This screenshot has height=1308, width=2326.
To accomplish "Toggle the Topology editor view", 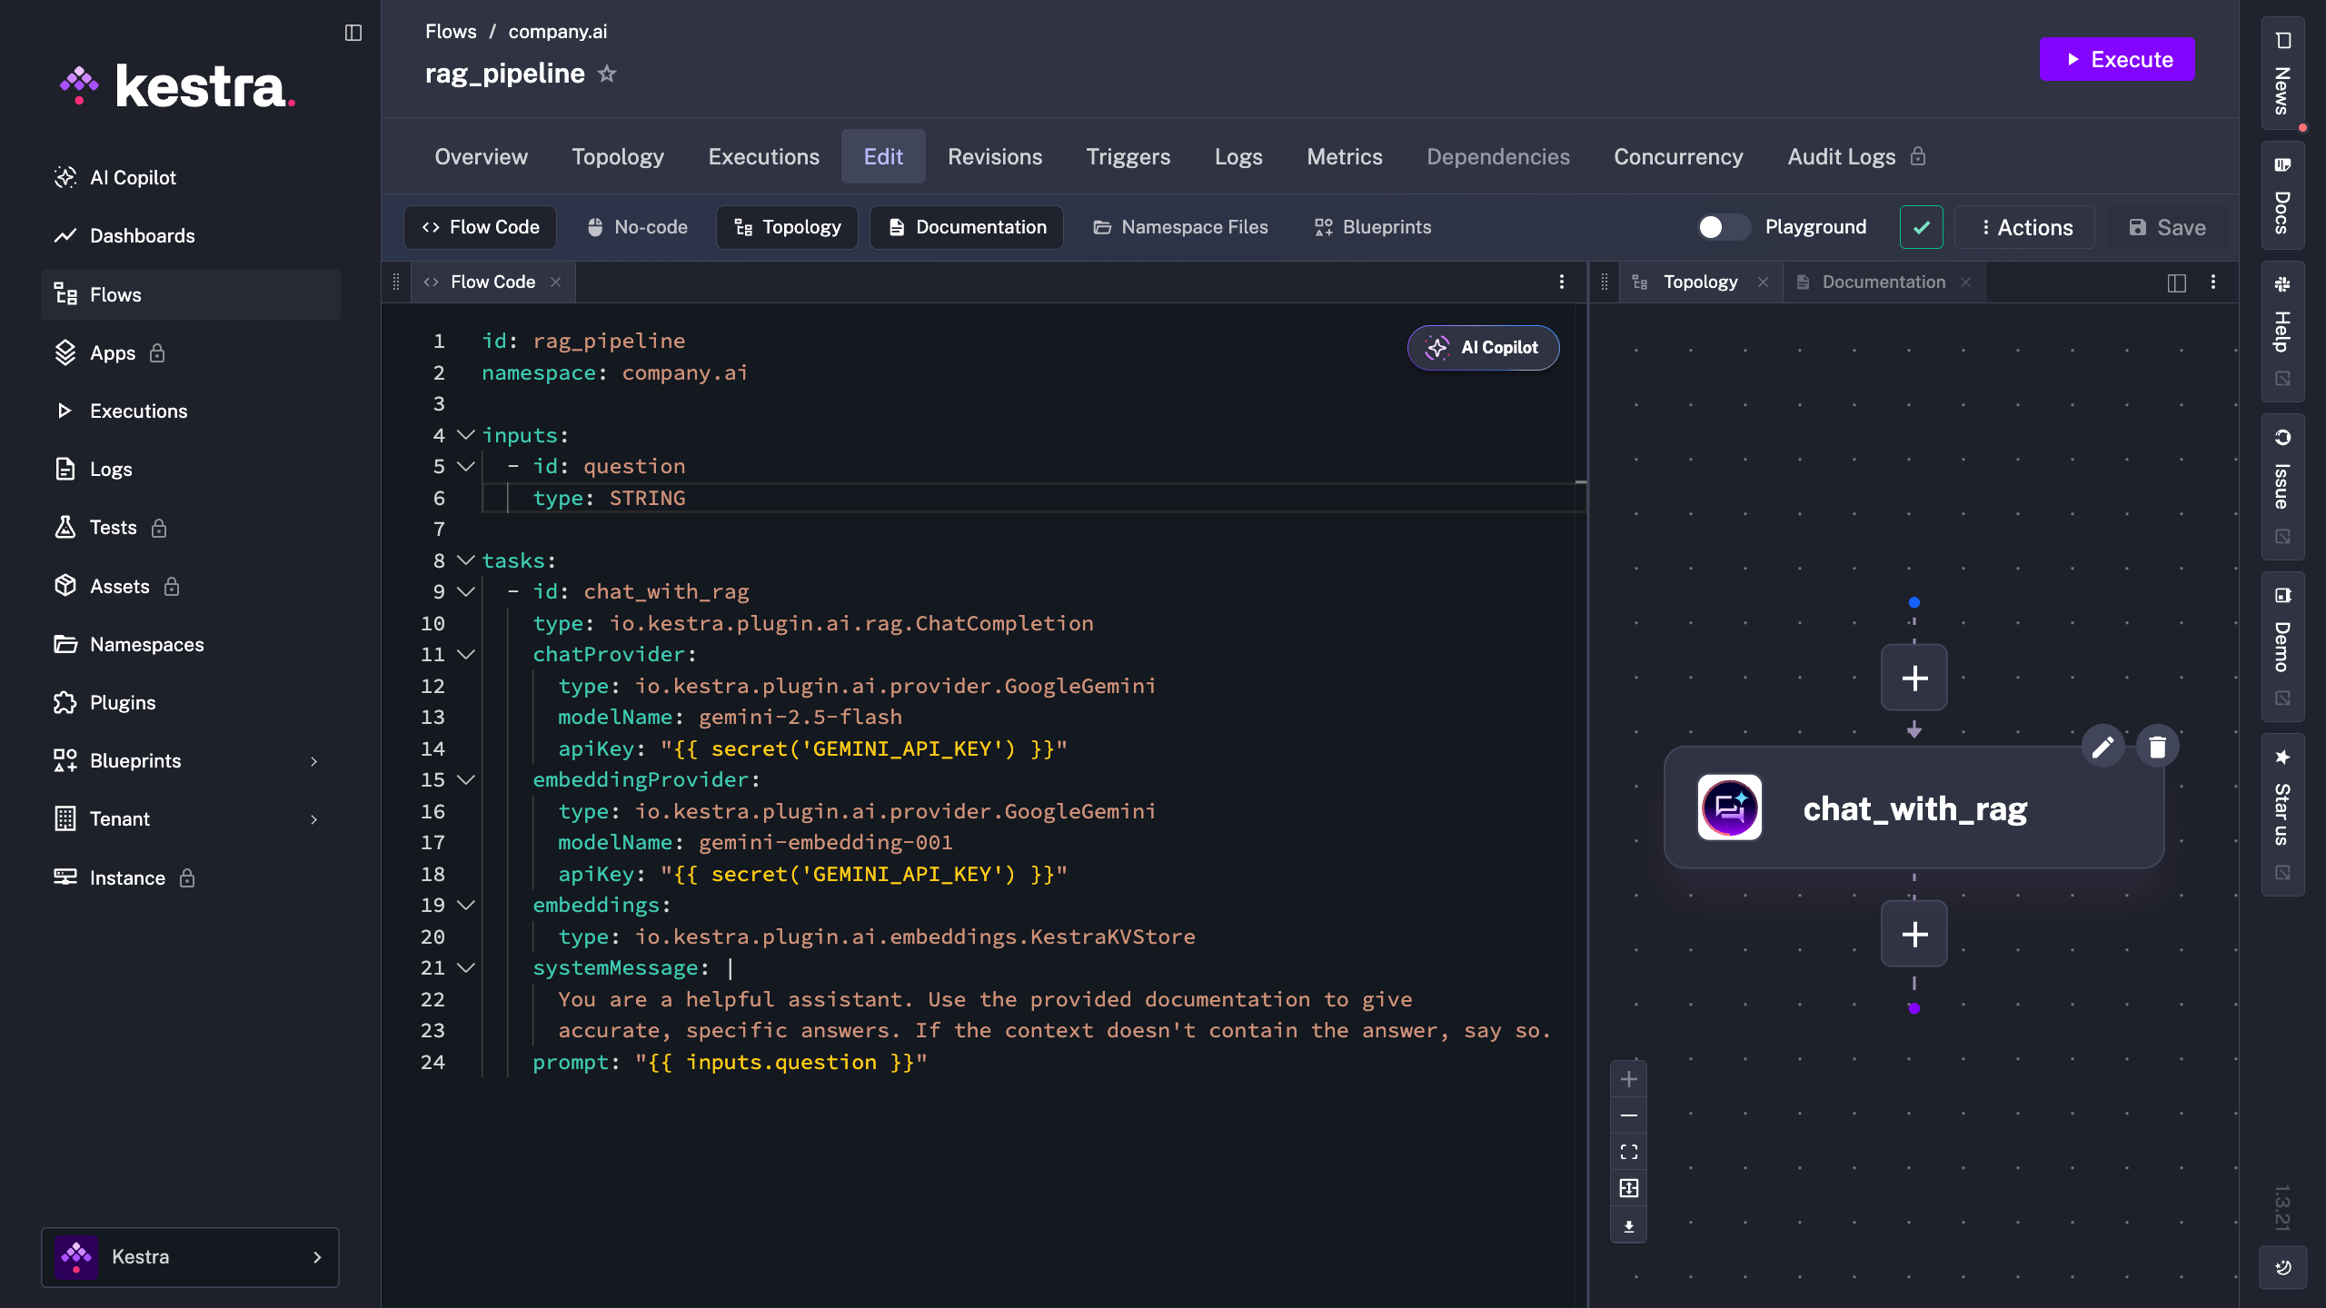I will pos(788,227).
